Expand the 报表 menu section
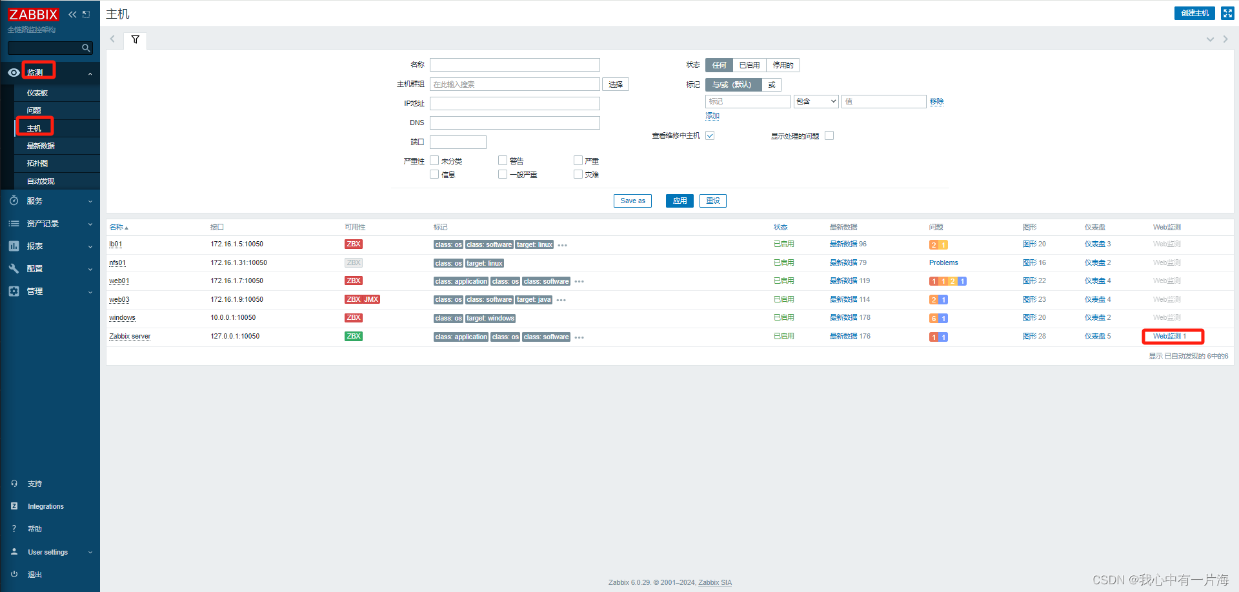 tap(90, 246)
